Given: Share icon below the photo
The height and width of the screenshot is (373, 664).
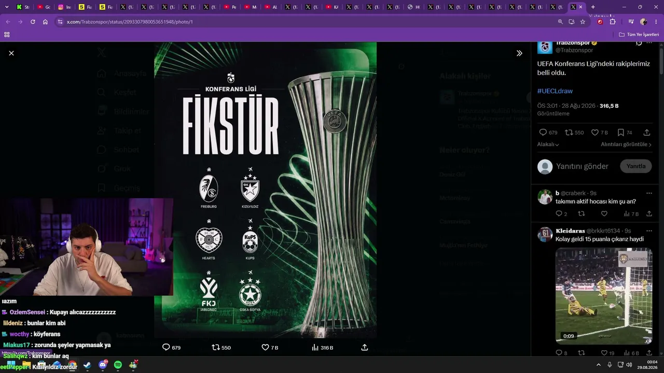Looking at the screenshot, I should point(365,347).
